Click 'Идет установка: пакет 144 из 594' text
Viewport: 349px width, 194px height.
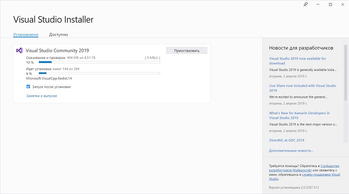[x=53, y=69]
